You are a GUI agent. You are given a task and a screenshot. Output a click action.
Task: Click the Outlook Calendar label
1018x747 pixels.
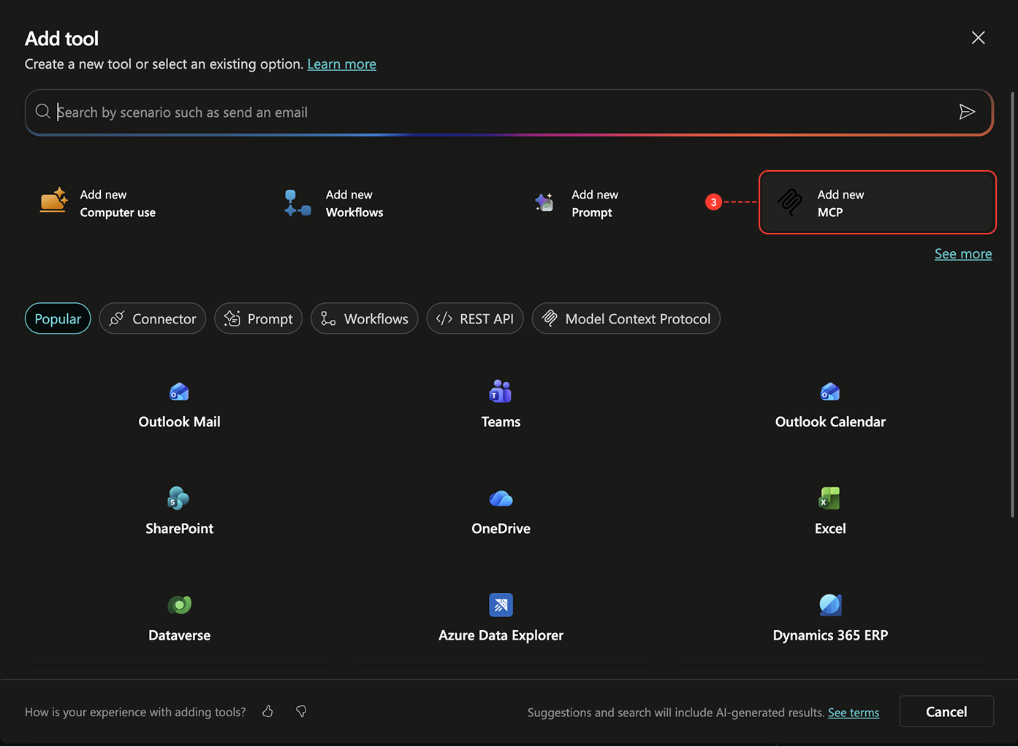click(830, 422)
